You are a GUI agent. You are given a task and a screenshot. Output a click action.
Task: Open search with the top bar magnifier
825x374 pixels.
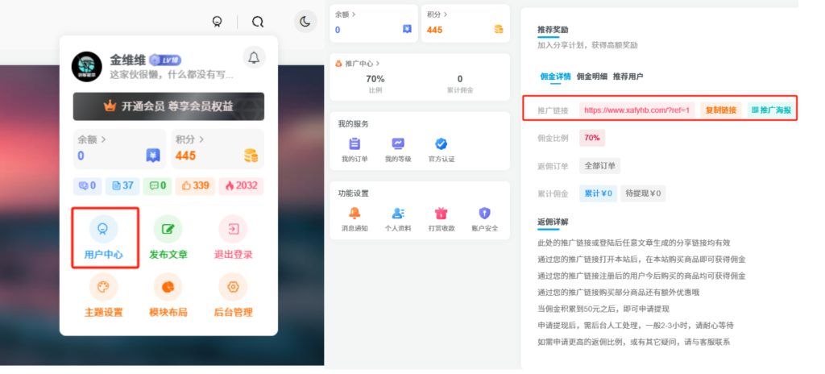(257, 22)
